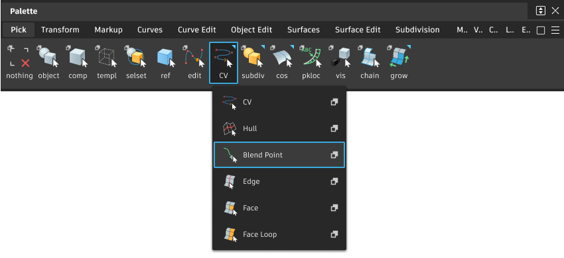Select Hull in the CV flyout
The width and height of the screenshot is (564, 258).
279,128
